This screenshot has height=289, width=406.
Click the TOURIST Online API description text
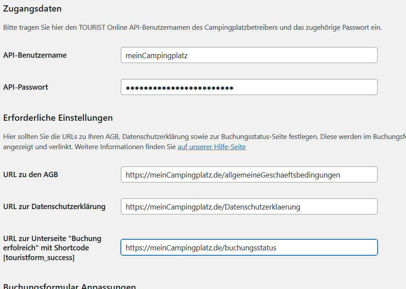[192, 28]
